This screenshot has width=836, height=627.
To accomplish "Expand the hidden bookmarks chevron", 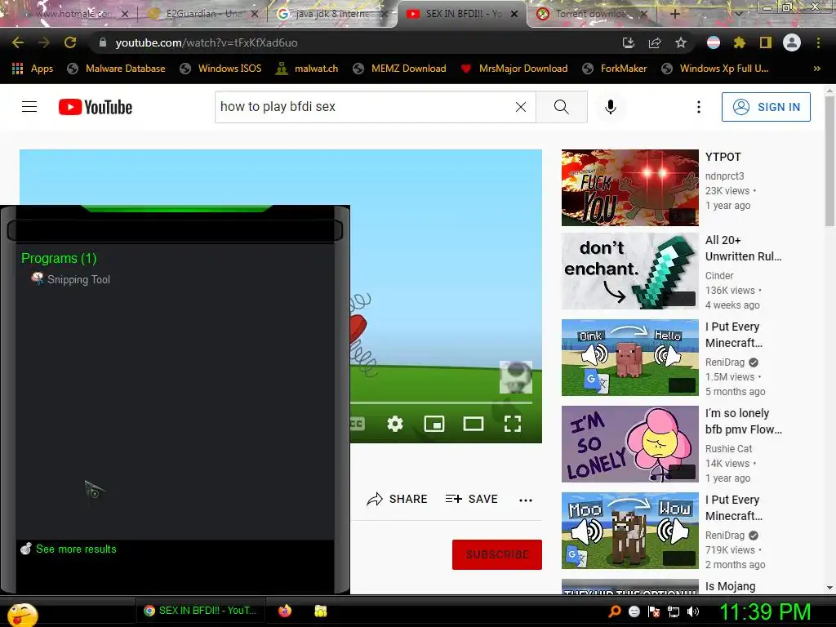I will point(816,69).
